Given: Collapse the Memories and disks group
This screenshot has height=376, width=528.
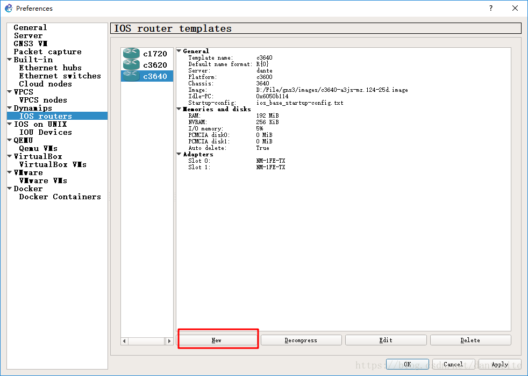Looking at the screenshot, I should 179,109.
